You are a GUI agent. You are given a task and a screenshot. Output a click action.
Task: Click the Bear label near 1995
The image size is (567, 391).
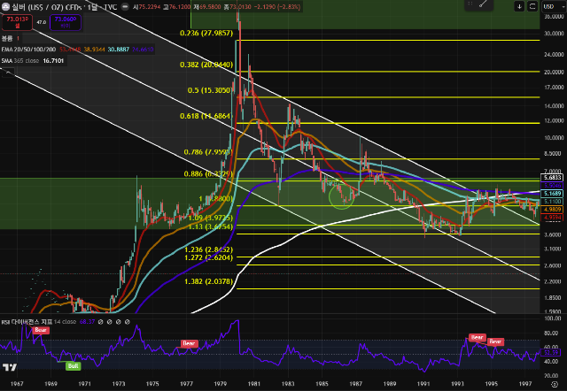pyautogui.click(x=495, y=341)
